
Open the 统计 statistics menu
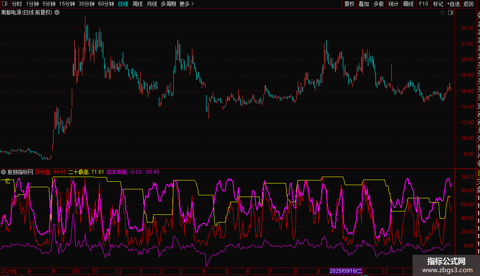[393, 4]
